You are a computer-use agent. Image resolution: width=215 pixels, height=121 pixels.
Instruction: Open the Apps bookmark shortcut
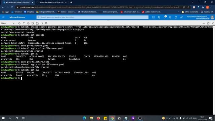(6, 12)
